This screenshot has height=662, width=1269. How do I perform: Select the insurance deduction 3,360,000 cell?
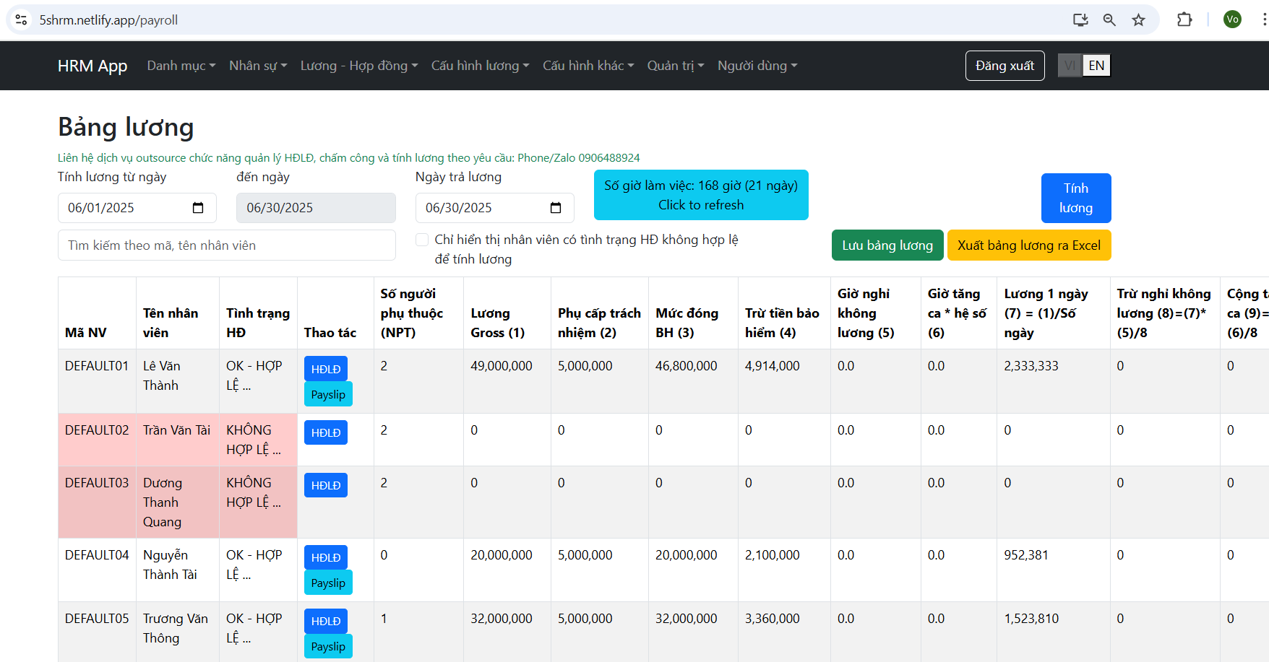coord(784,632)
